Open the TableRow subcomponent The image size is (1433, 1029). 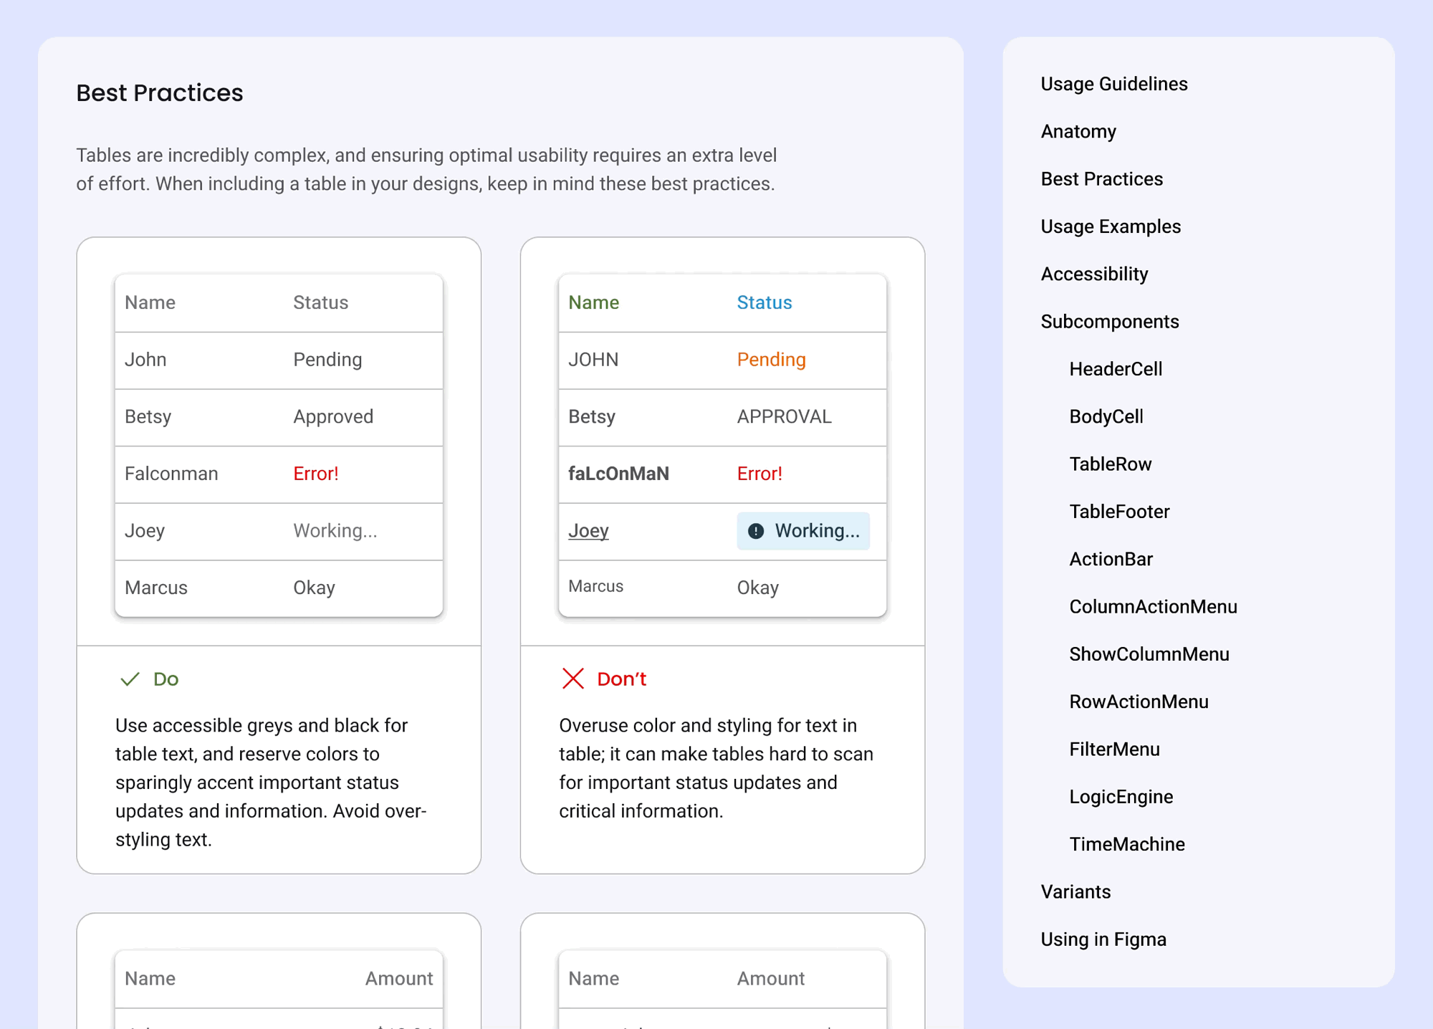pos(1110,464)
